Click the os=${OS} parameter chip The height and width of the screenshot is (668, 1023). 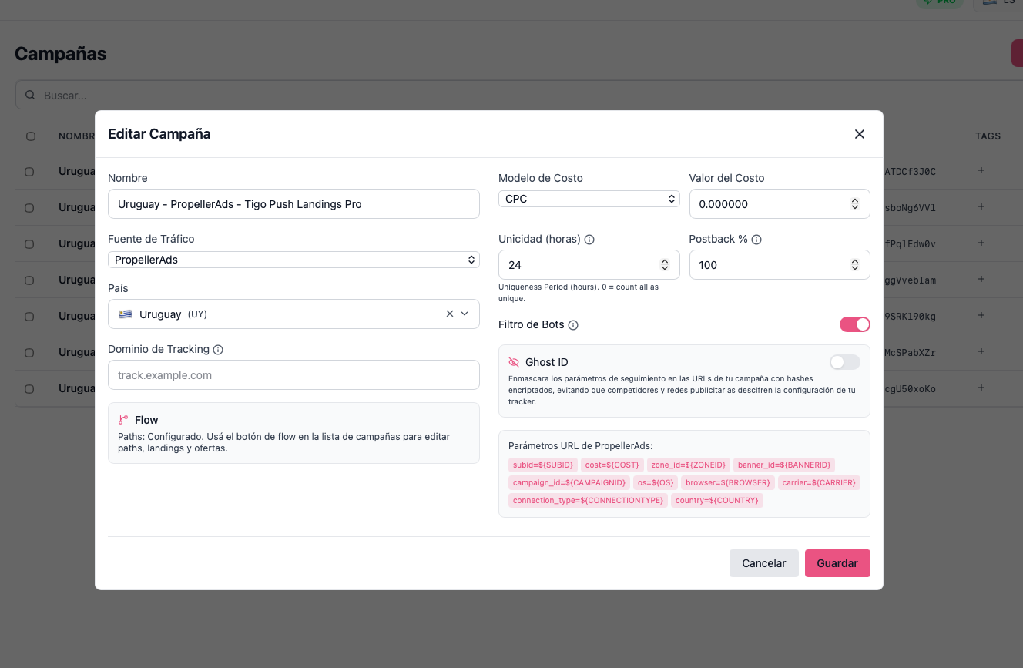click(656, 483)
